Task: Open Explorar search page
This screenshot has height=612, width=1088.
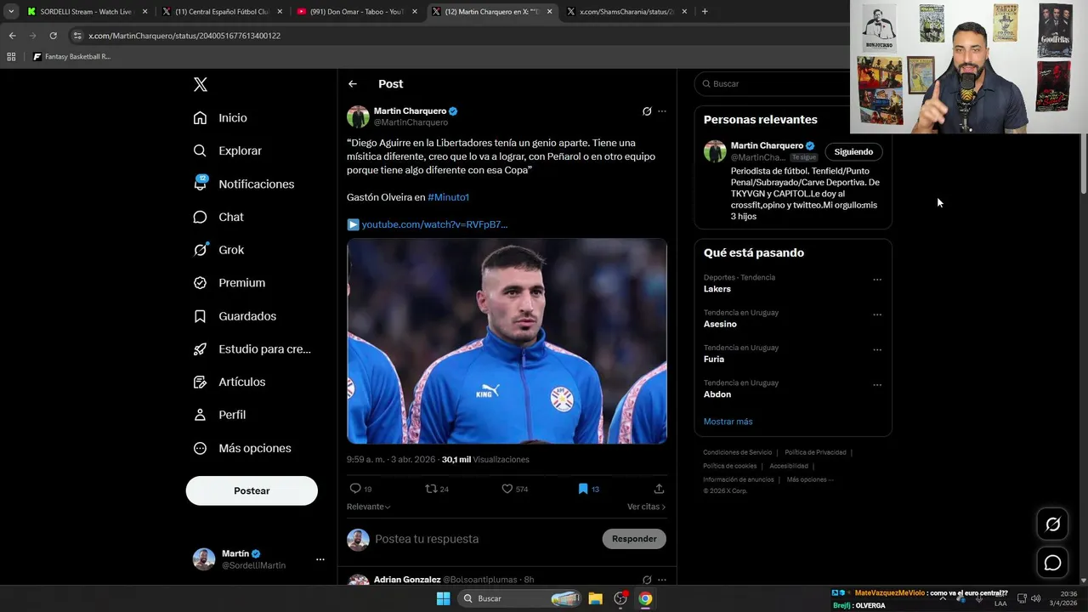Action: coord(227,150)
